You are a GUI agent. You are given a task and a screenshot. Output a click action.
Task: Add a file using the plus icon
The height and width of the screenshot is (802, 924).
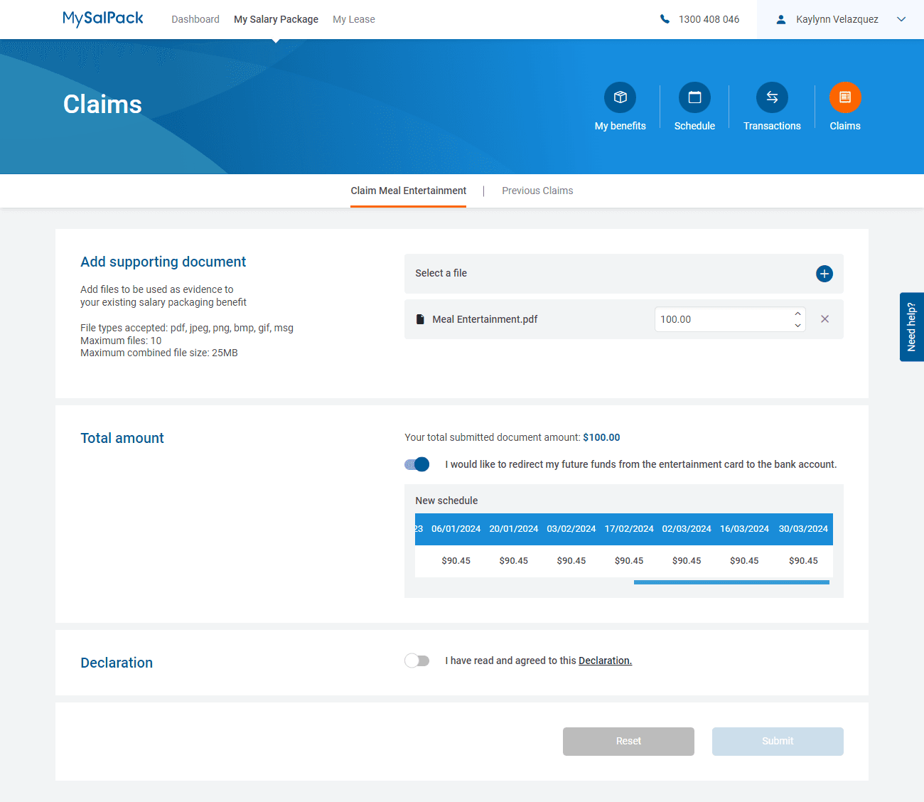point(824,273)
